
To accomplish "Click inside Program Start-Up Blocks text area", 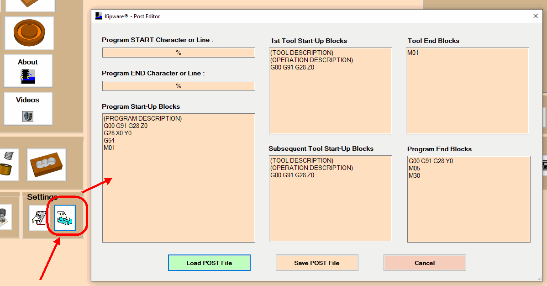I will point(179,178).
